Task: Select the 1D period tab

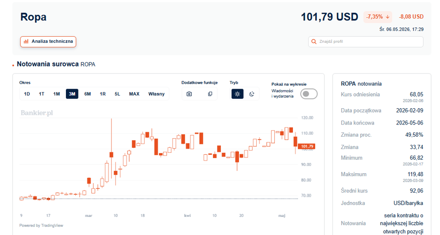Action: point(27,94)
